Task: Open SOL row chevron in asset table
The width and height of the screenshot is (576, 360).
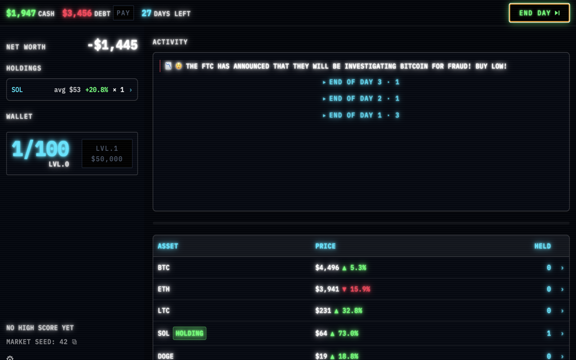Action: [562, 333]
